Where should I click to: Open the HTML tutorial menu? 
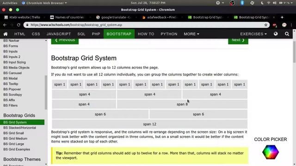tap(19, 34)
